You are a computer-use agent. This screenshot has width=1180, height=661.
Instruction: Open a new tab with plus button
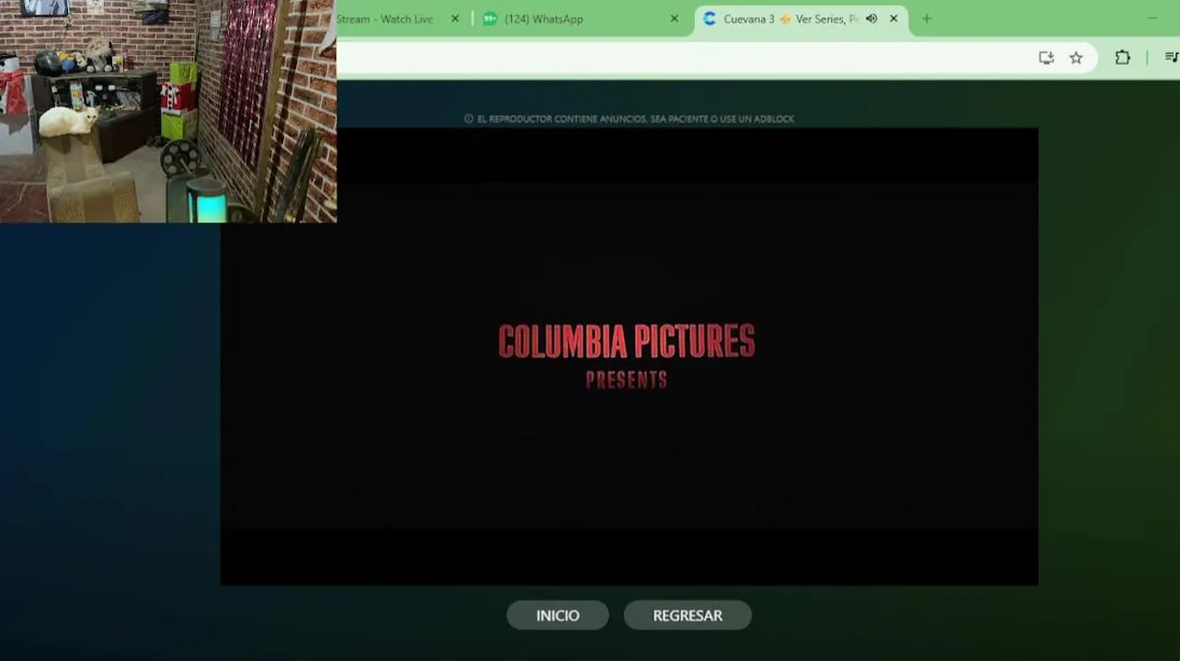click(926, 18)
